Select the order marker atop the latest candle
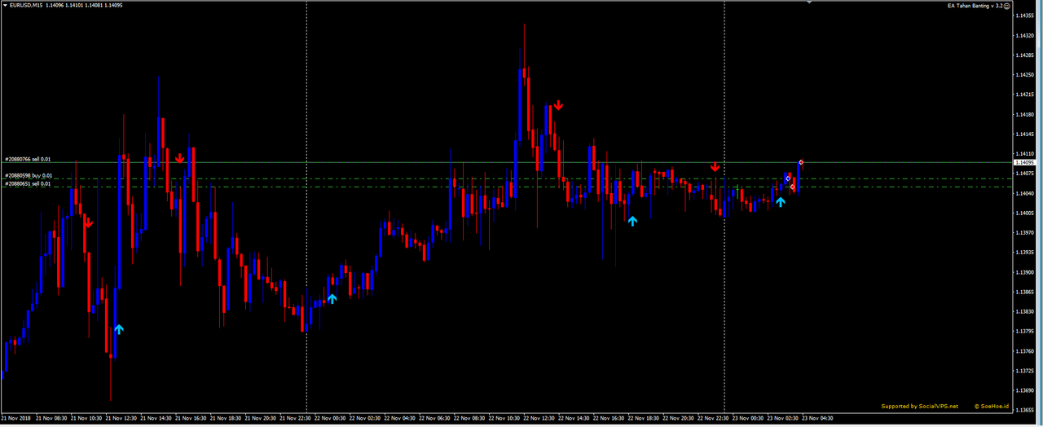This screenshot has height=427, width=1043. [x=802, y=162]
